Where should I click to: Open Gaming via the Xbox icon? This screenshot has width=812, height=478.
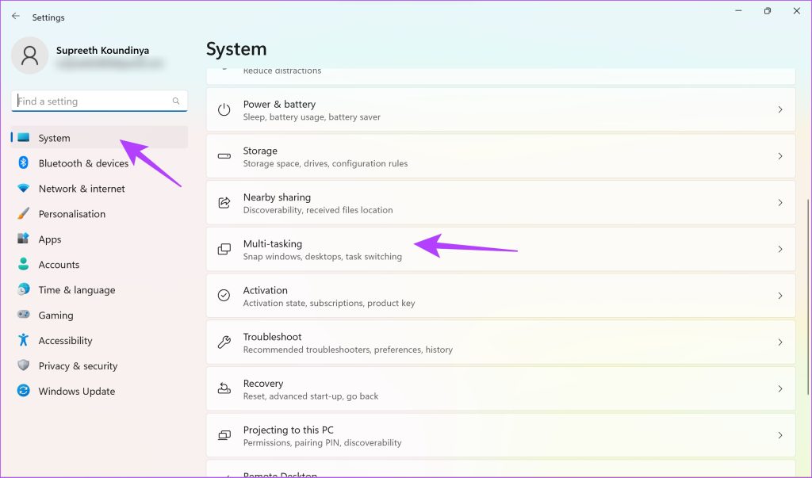click(22, 315)
